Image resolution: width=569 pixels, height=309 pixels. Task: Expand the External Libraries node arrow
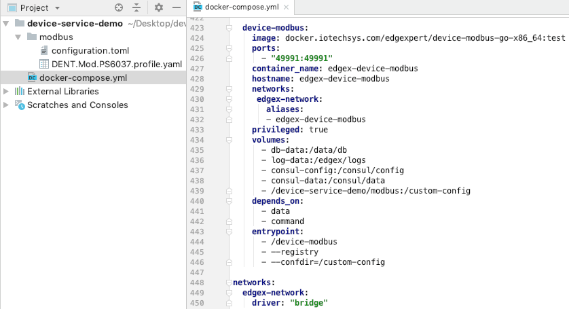(x=7, y=91)
